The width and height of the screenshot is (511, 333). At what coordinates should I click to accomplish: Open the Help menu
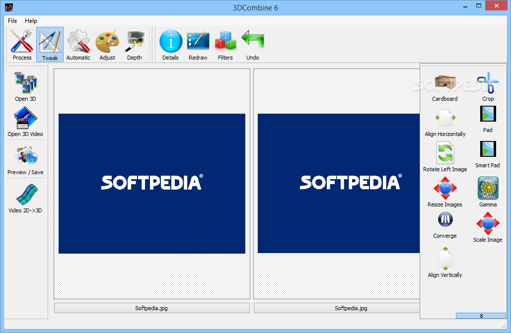point(31,20)
